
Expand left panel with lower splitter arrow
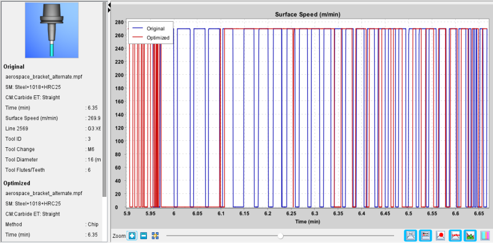pos(109,10)
